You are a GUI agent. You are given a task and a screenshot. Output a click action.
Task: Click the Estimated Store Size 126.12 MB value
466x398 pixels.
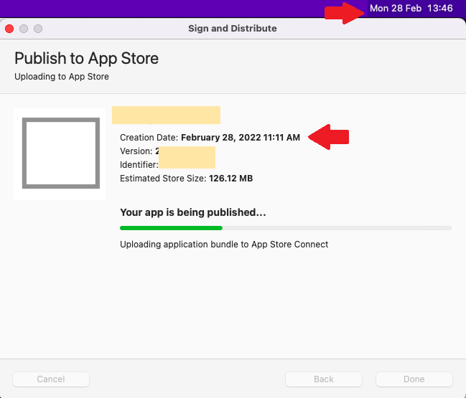(x=230, y=179)
